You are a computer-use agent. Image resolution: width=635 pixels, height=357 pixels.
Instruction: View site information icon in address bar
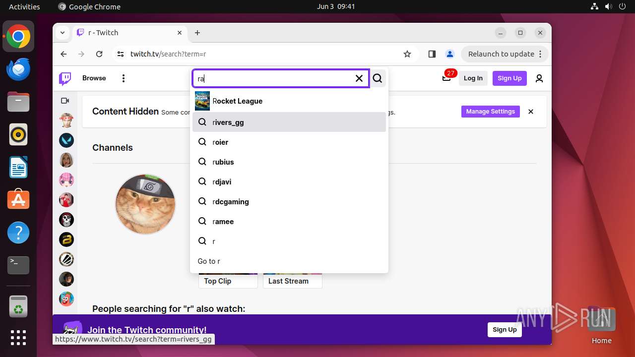coord(121,54)
